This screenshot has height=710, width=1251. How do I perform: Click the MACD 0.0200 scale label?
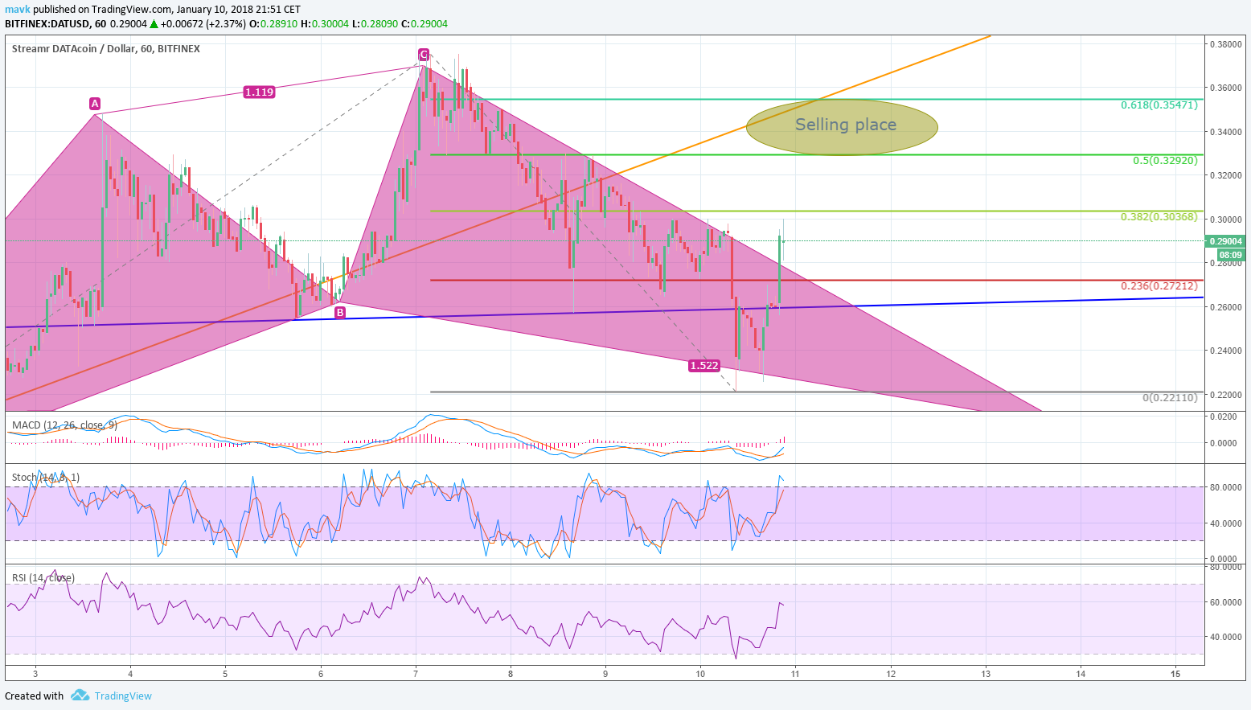pos(1224,417)
